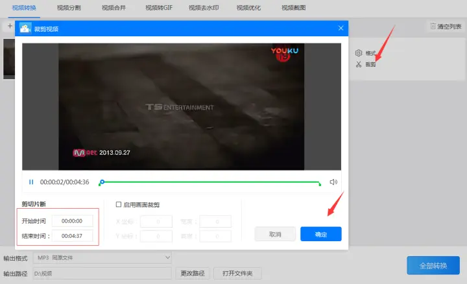Image resolution: width=467 pixels, height=284 pixels.
Task: Switch to the 视频合并 tab
Action: pos(114,8)
